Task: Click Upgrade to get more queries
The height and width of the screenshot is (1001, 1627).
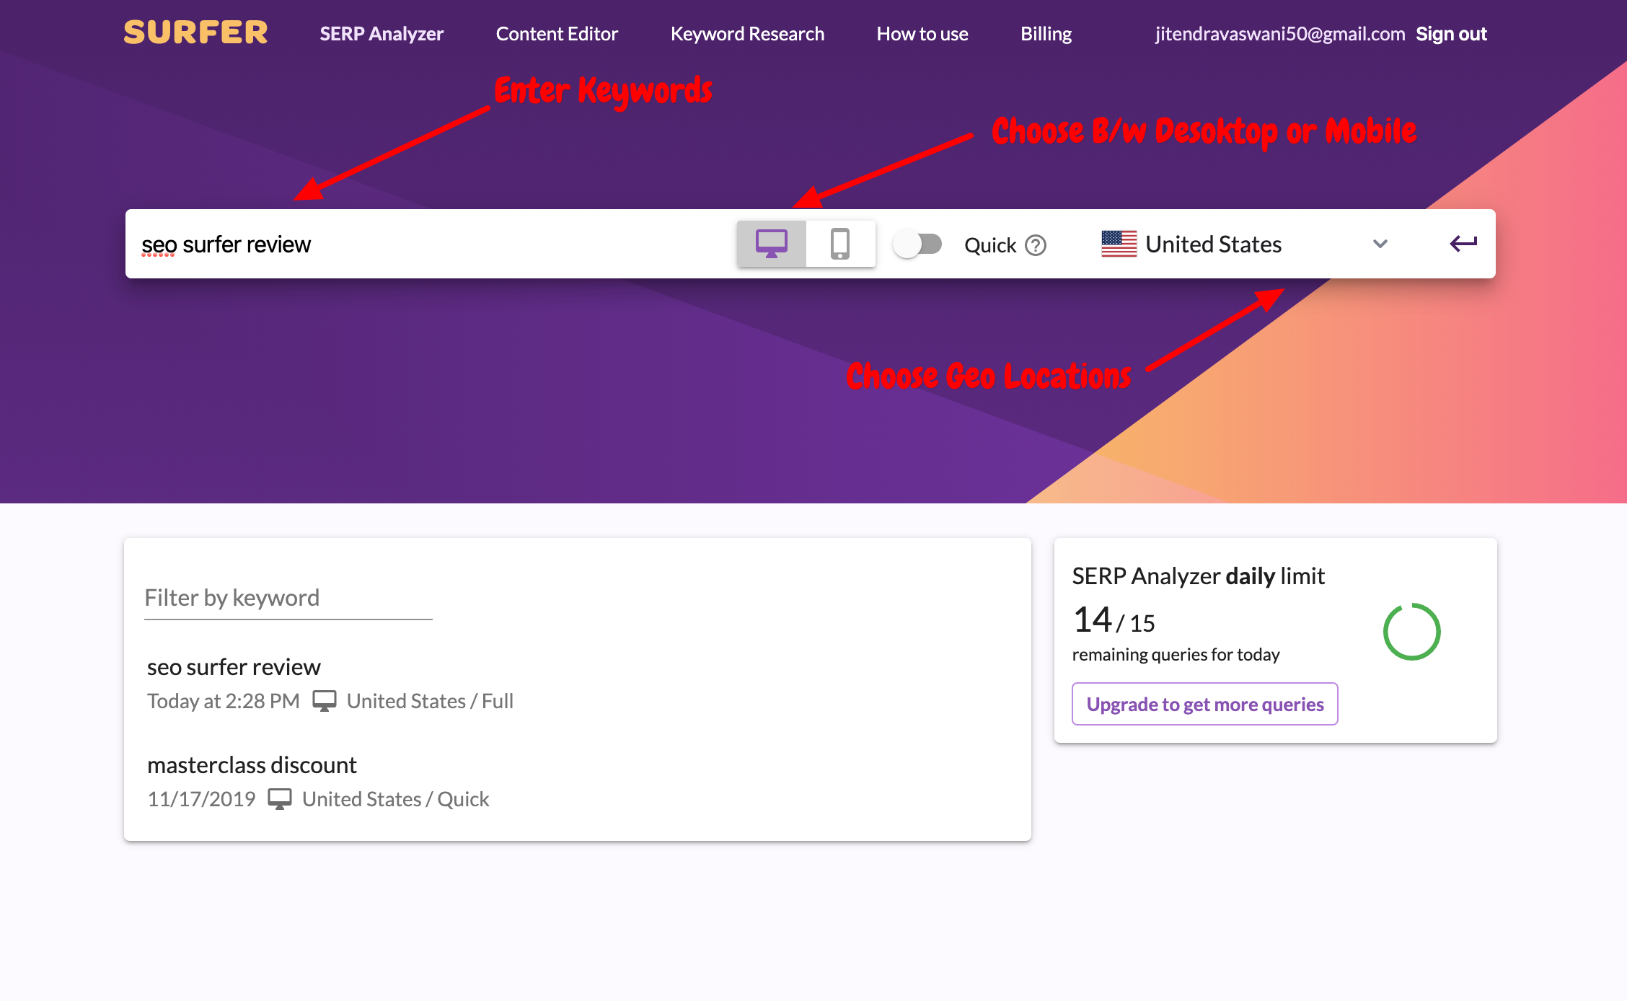Action: [x=1204, y=704]
